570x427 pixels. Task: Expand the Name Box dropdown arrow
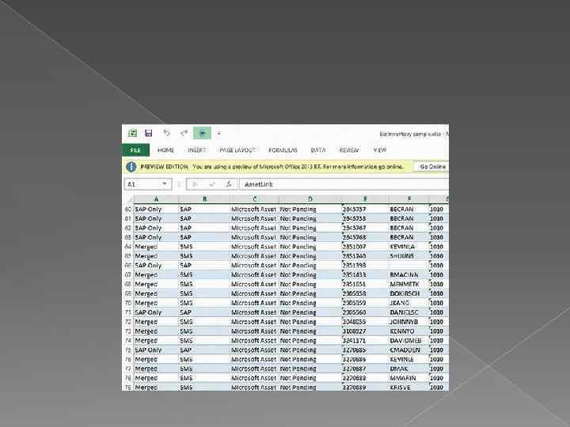[x=165, y=184]
